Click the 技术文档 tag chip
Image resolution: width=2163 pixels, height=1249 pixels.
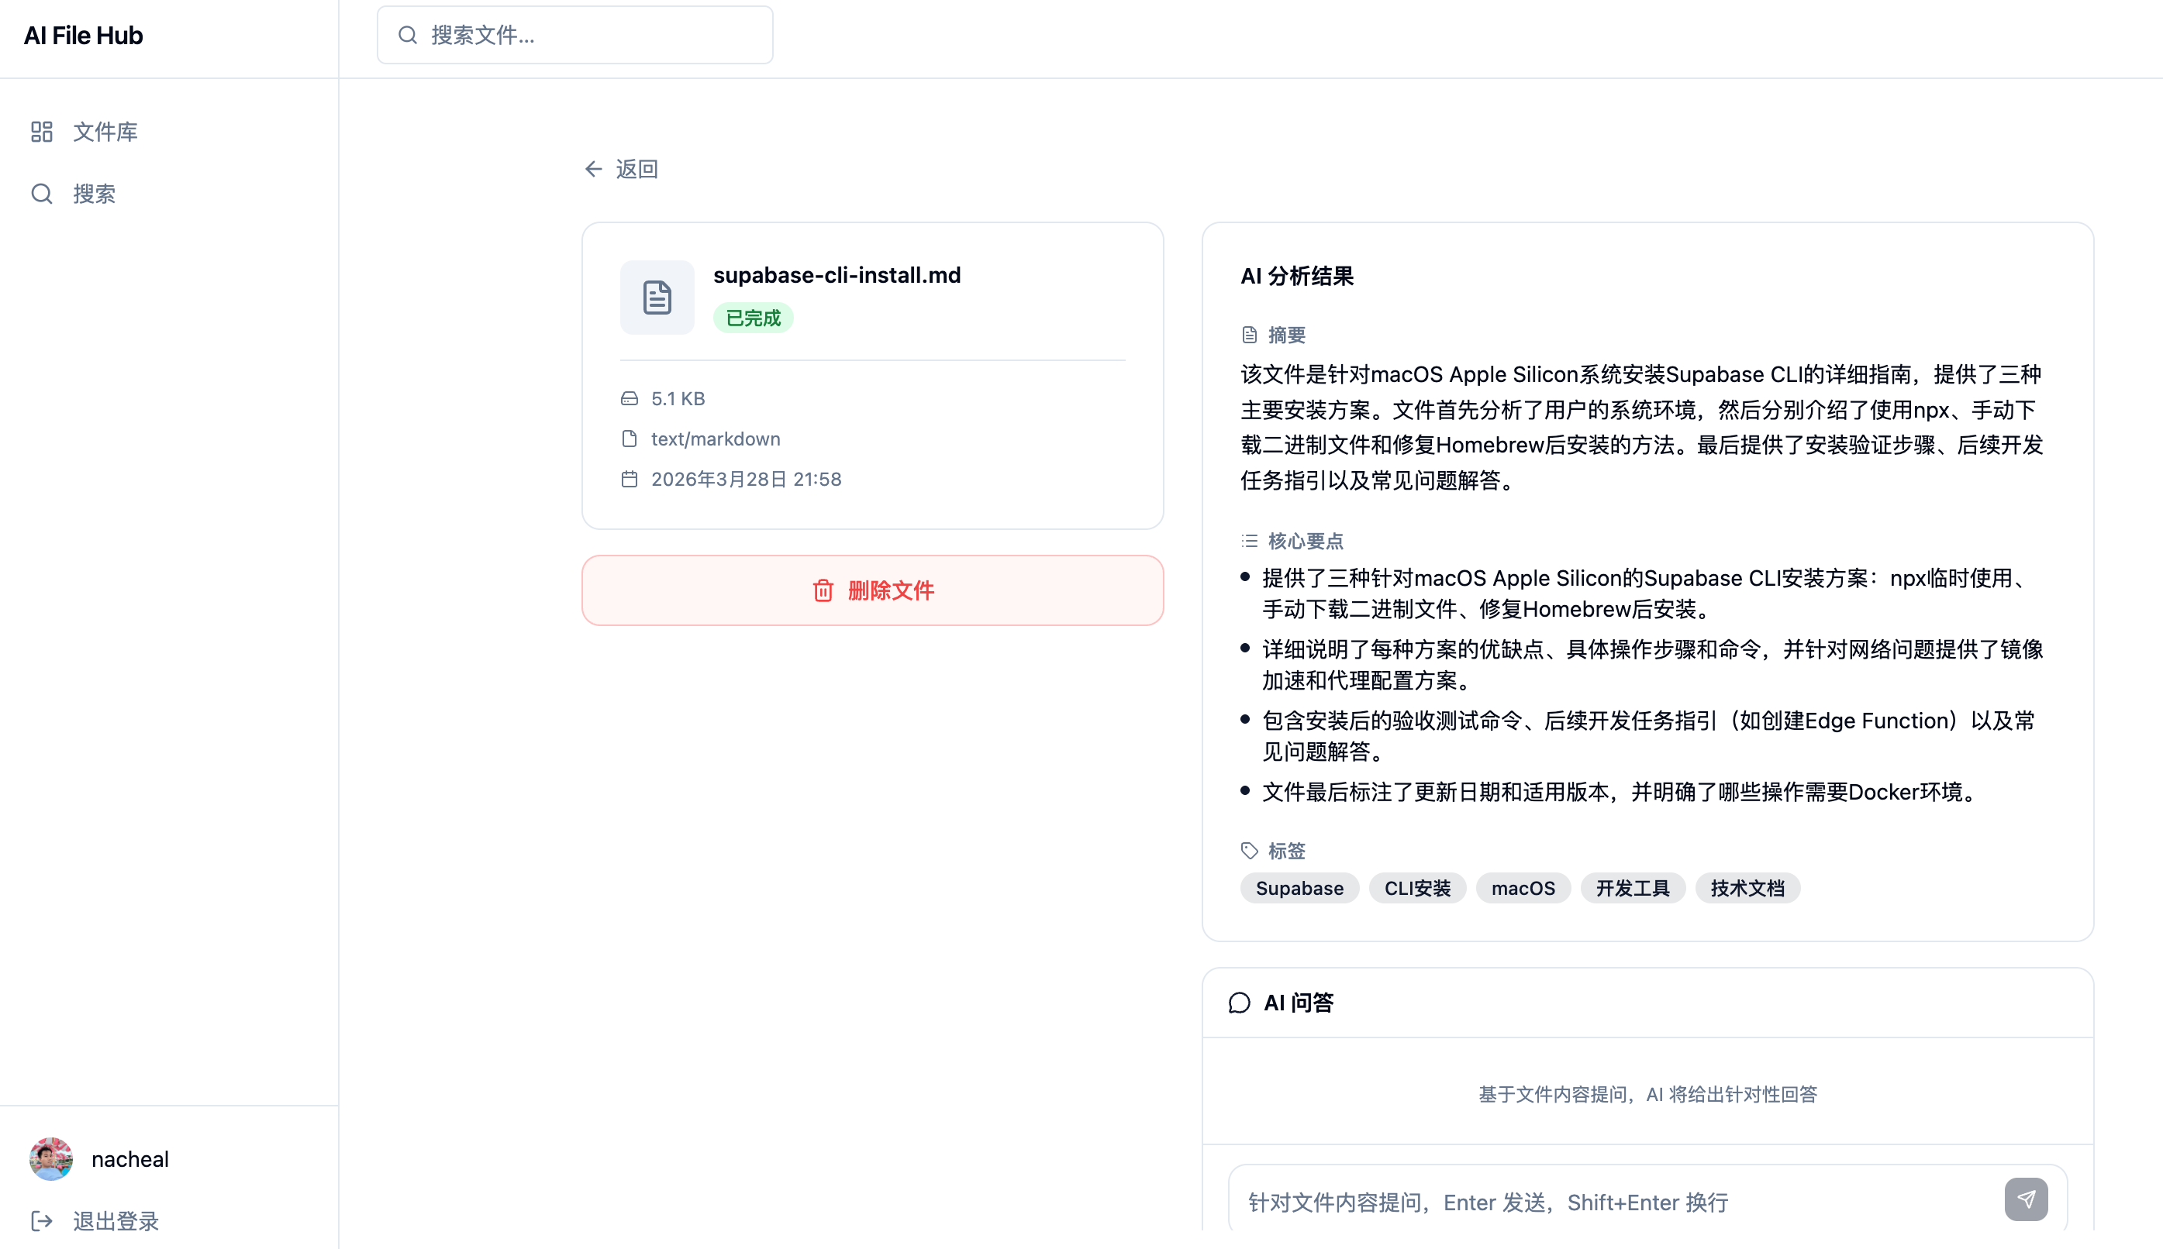click(x=1747, y=889)
